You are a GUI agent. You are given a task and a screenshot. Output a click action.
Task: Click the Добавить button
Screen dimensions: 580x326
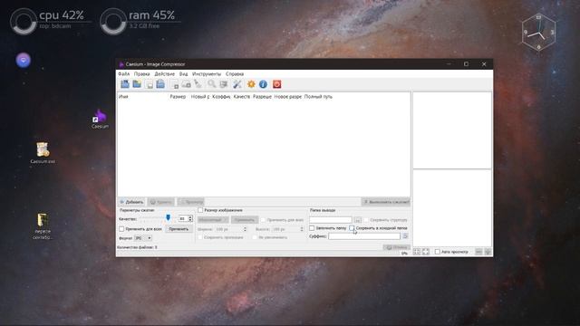point(131,202)
